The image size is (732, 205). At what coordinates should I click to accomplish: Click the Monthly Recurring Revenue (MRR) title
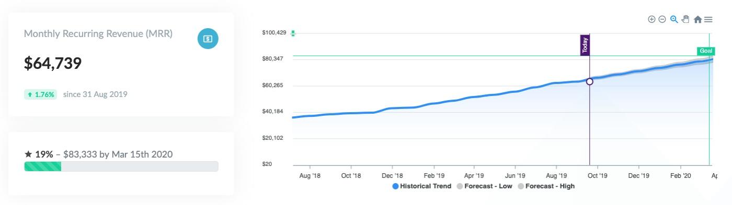pos(98,34)
